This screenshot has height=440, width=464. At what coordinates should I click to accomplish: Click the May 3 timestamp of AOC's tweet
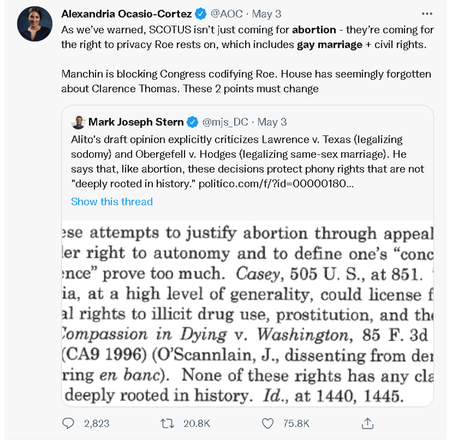[x=267, y=13]
